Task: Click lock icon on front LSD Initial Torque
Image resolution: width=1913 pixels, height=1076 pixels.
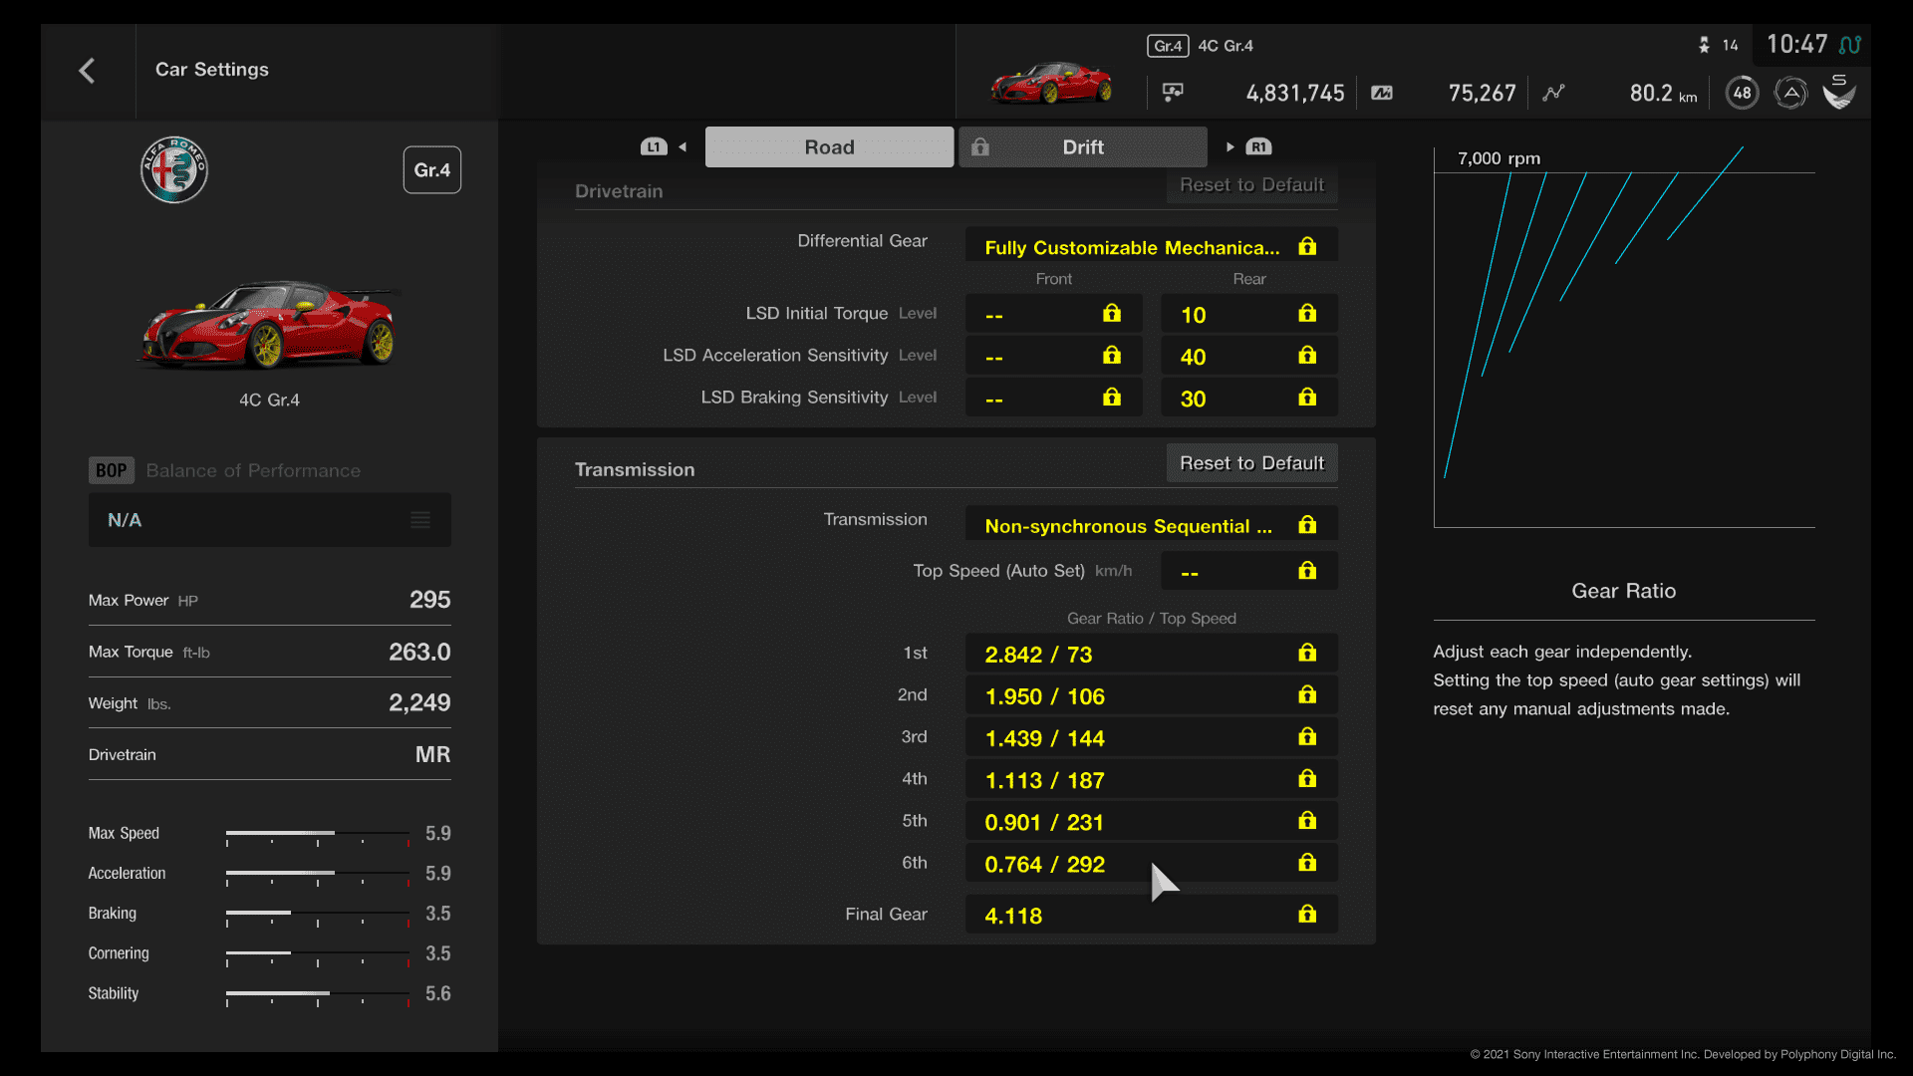Action: click(1112, 314)
